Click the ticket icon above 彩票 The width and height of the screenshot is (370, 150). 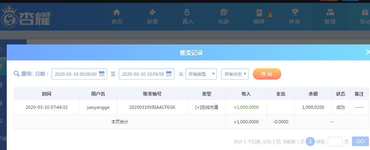click(x=152, y=12)
